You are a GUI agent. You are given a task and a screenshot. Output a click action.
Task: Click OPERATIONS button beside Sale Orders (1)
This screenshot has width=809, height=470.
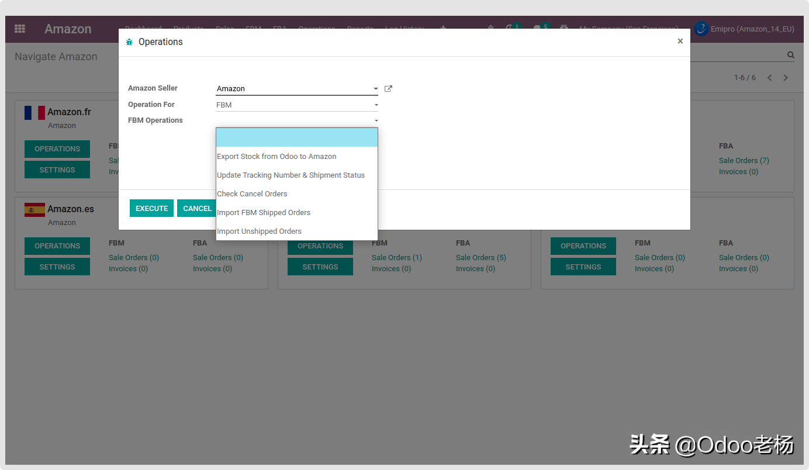[x=320, y=246]
